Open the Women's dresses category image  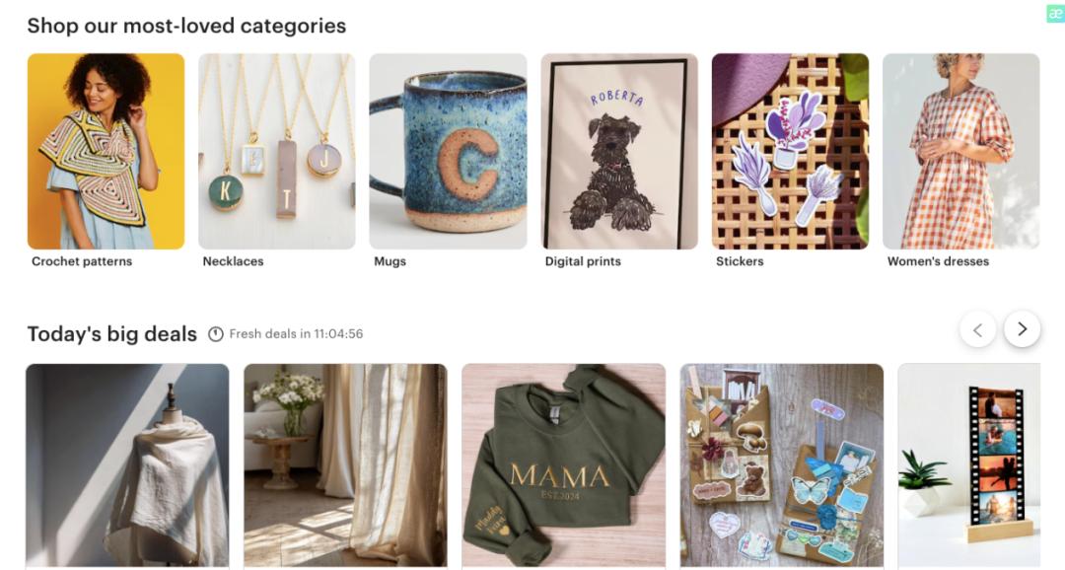961,152
